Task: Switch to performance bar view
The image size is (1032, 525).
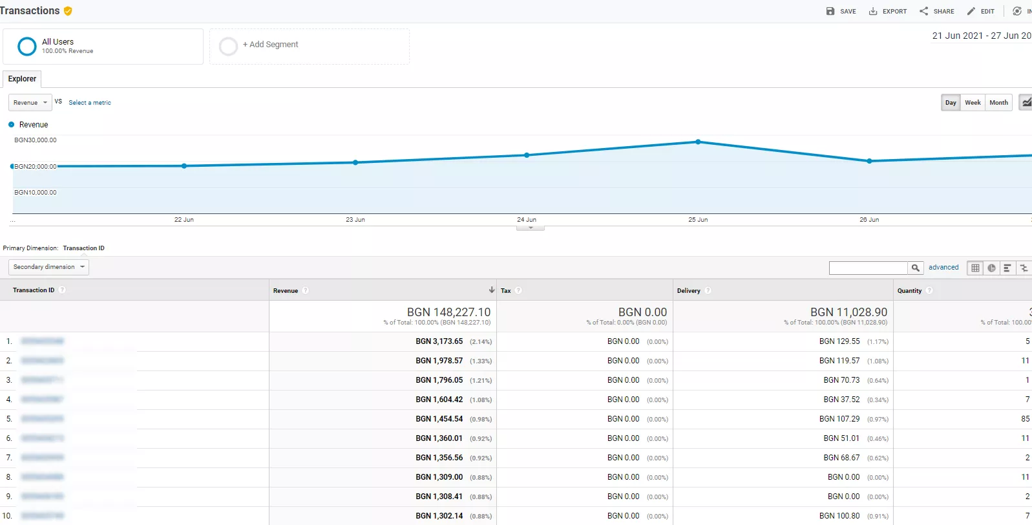Action: 1007,268
